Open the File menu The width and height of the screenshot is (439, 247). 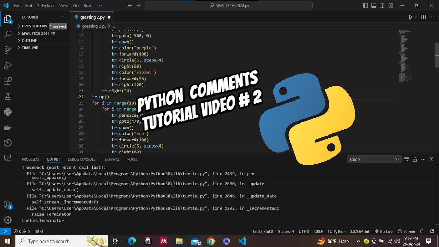pyautogui.click(x=17, y=5)
